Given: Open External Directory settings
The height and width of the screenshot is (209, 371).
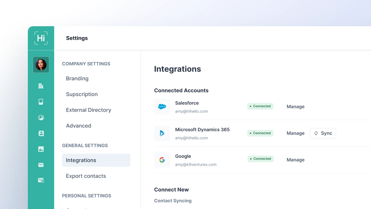Looking at the screenshot, I should coord(88,110).
